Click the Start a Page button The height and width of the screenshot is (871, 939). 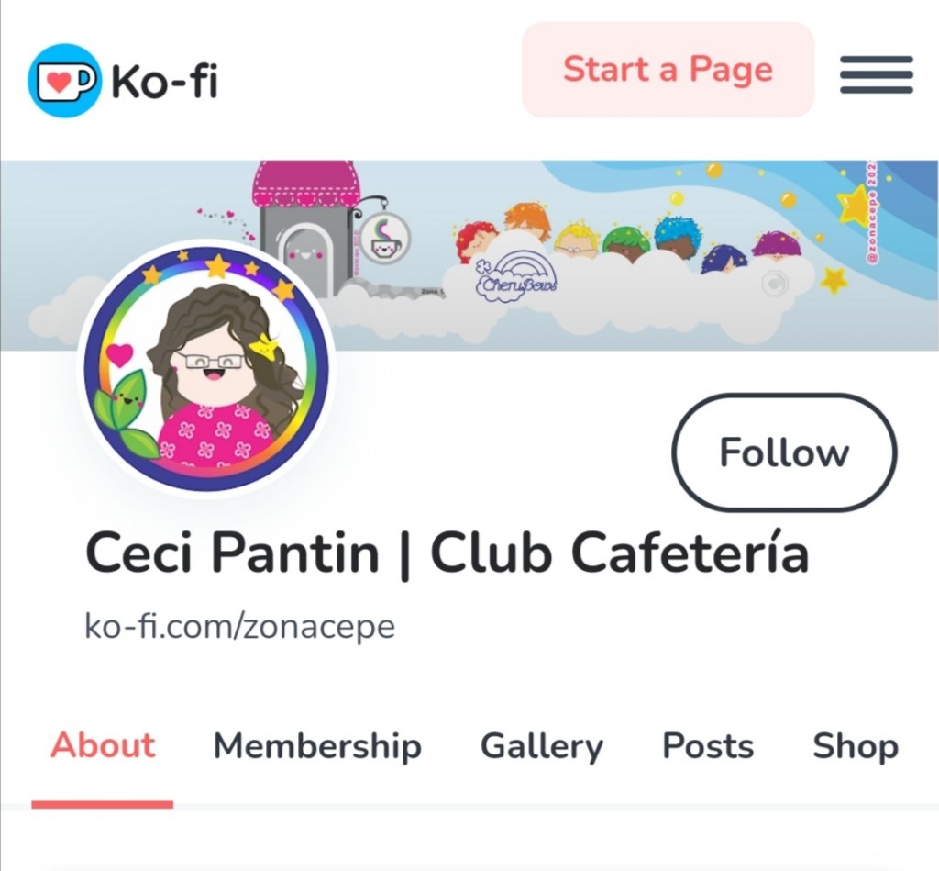(x=668, y=70)
